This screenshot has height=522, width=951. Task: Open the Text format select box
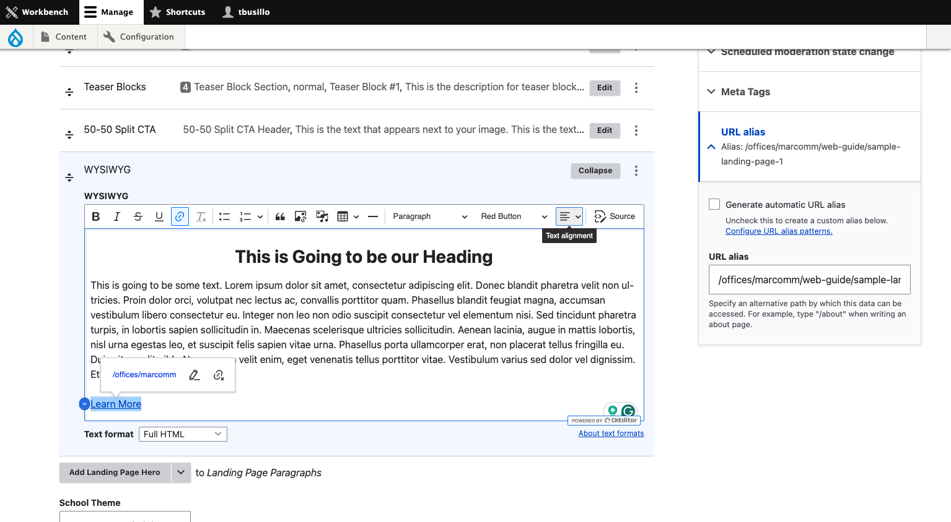coord(183,434)
